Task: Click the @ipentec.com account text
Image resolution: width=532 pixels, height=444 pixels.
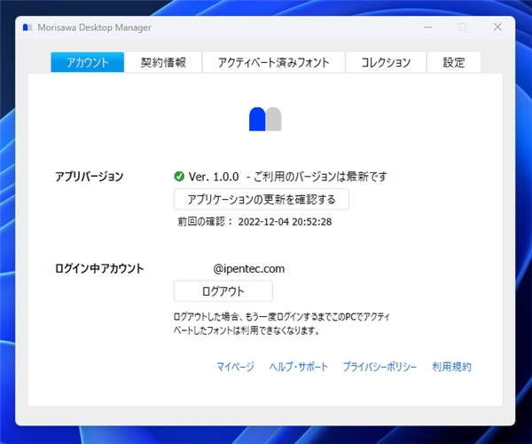Action: click(x=248, y=269)
